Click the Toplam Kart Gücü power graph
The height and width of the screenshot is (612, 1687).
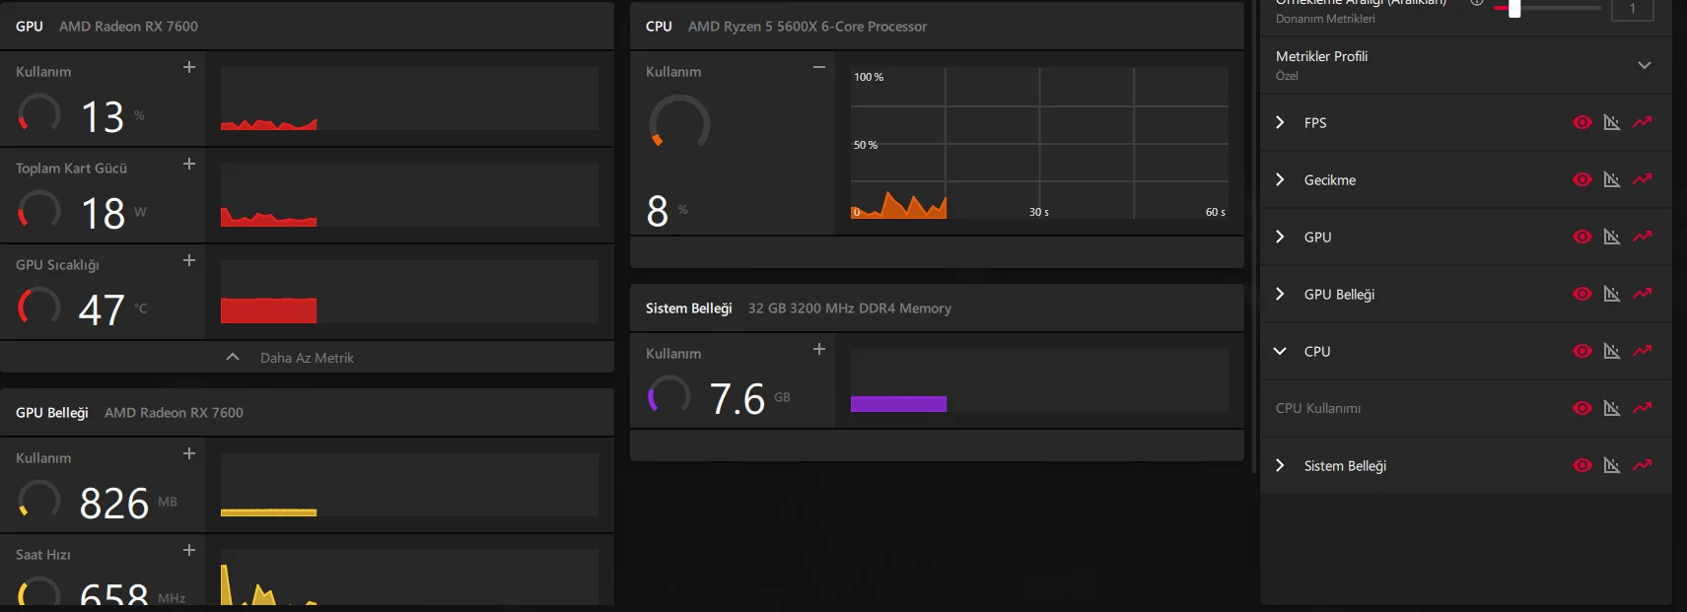(x=409, y=195)
